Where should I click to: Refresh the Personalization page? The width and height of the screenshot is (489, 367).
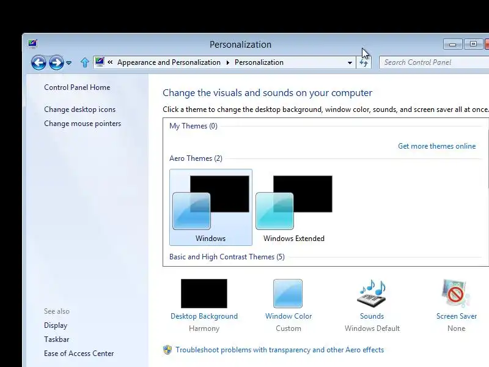coord(364,63)
